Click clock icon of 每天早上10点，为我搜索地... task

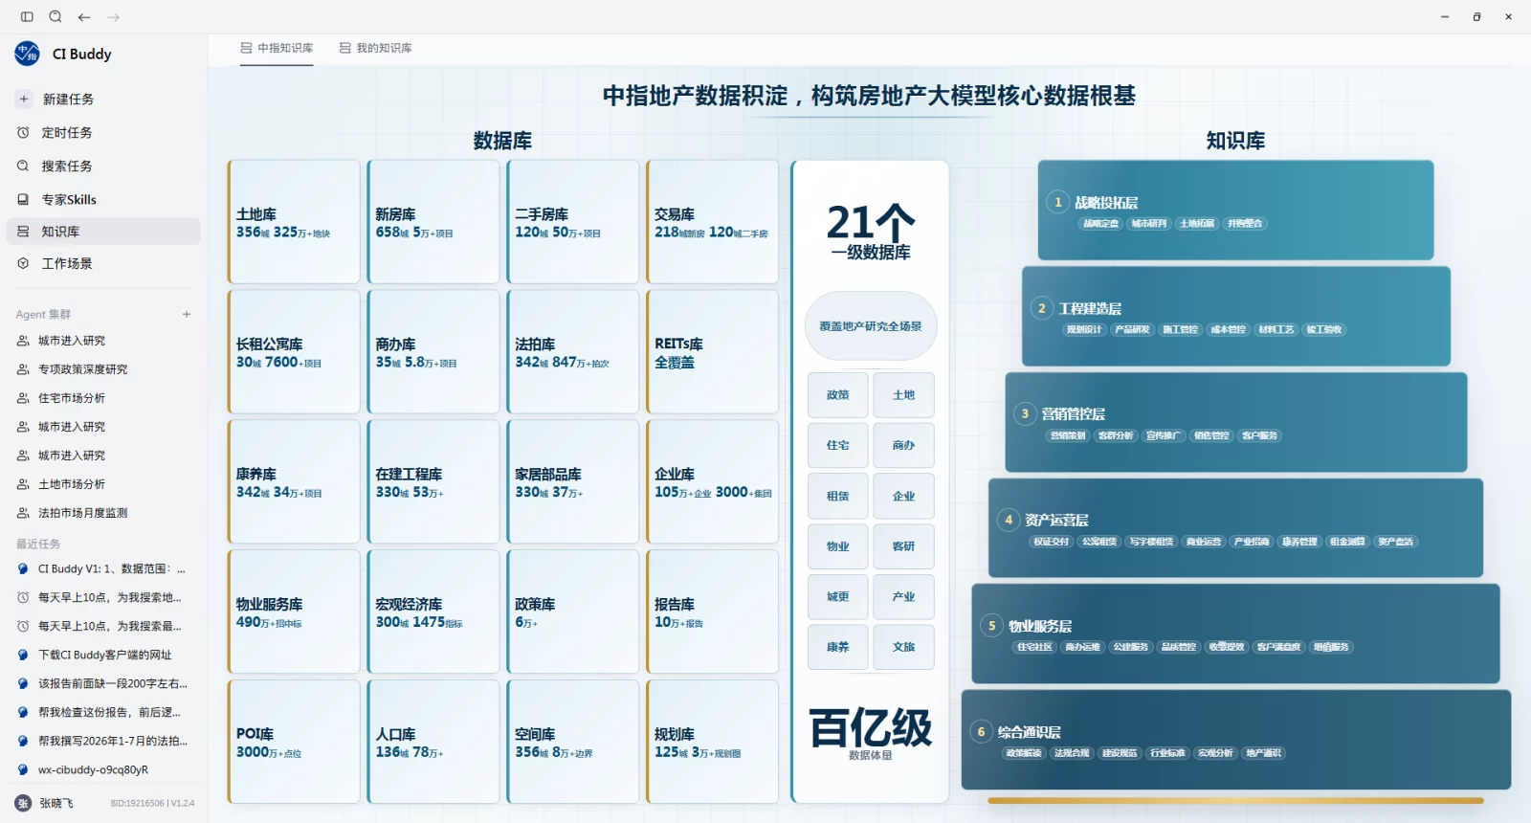pyautogui.click(x=23, y=597)
